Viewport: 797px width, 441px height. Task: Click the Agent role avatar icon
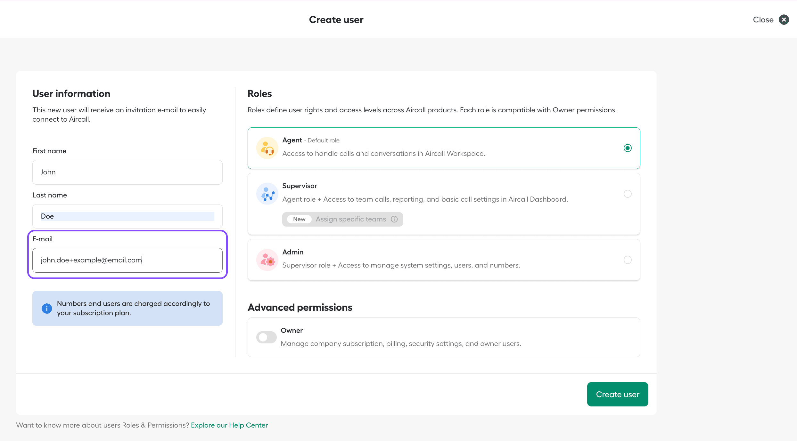(x=267, y=148)
